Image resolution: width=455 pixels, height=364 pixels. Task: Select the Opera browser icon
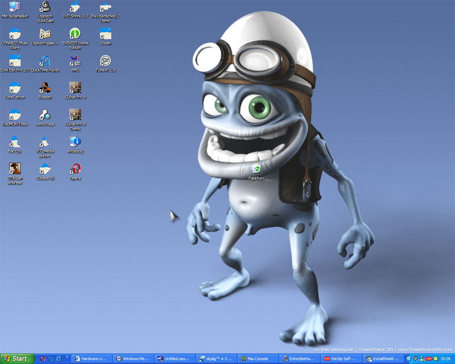point(75,172)
